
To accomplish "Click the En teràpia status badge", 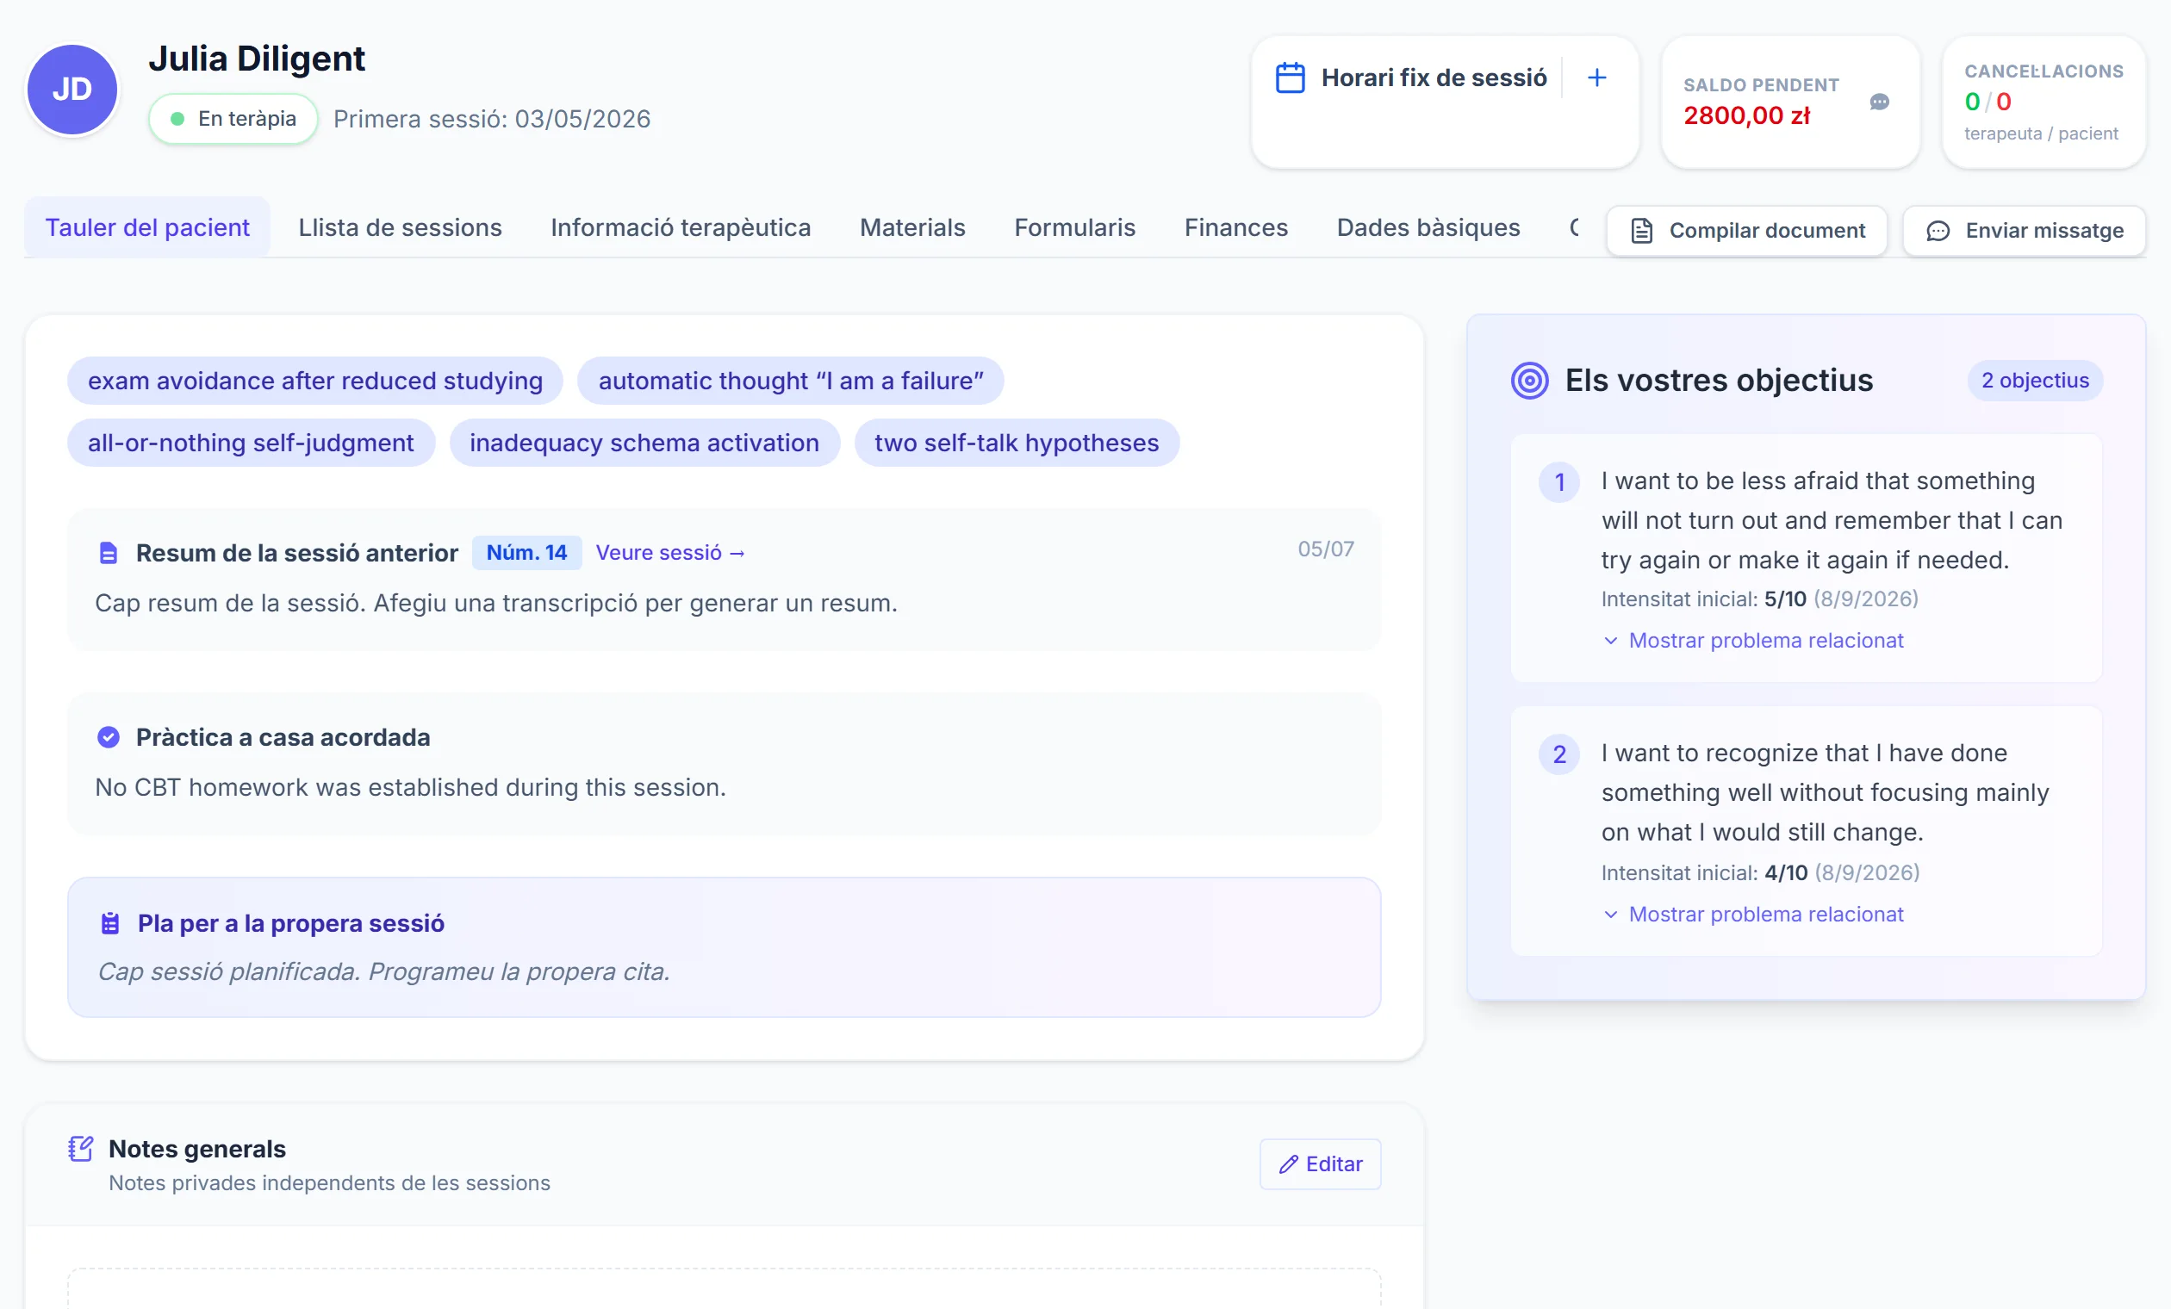I will [x=233, y=119].
